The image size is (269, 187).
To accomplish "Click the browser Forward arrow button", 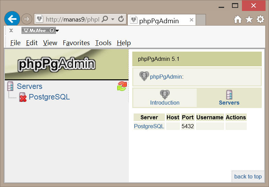I will click(x=27, y=19).
